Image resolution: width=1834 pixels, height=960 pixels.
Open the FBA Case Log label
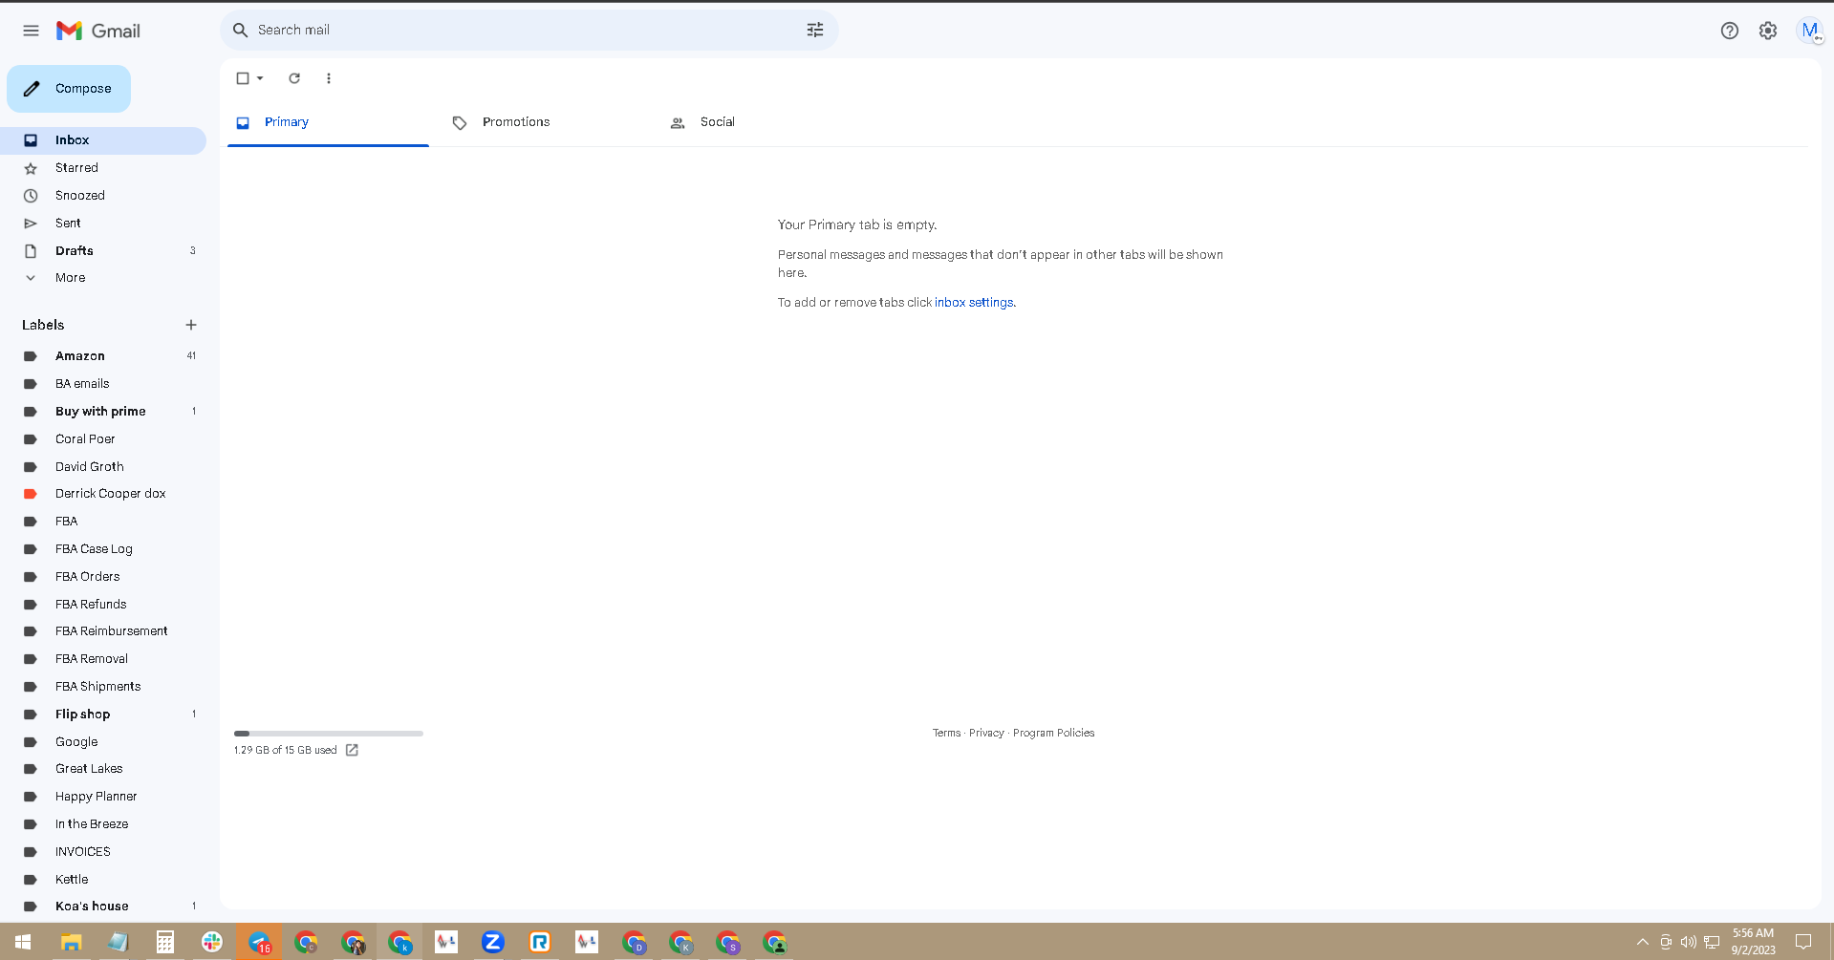pos(103,549)
